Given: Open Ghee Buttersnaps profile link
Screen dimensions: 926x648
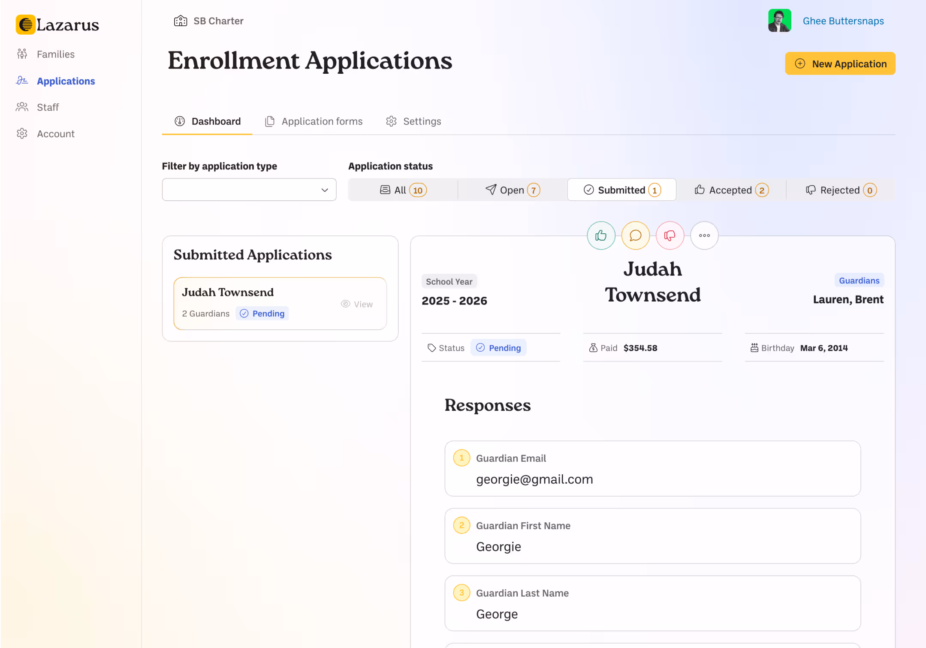Looking at the screenshot, I should tap(843, 21).
